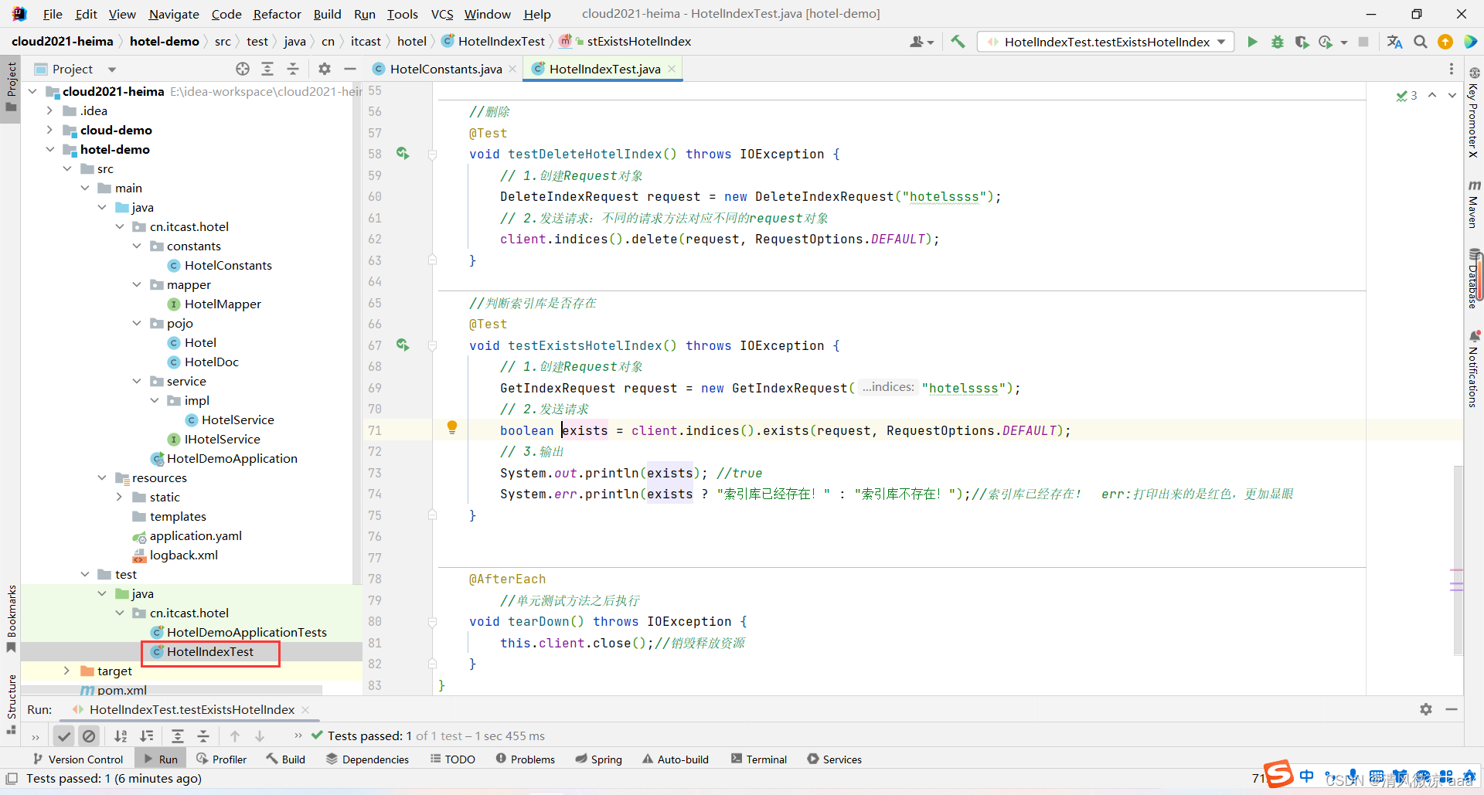Expand cloud-demo module in tree
1484x795 pixels.
[x=50, y=130]
